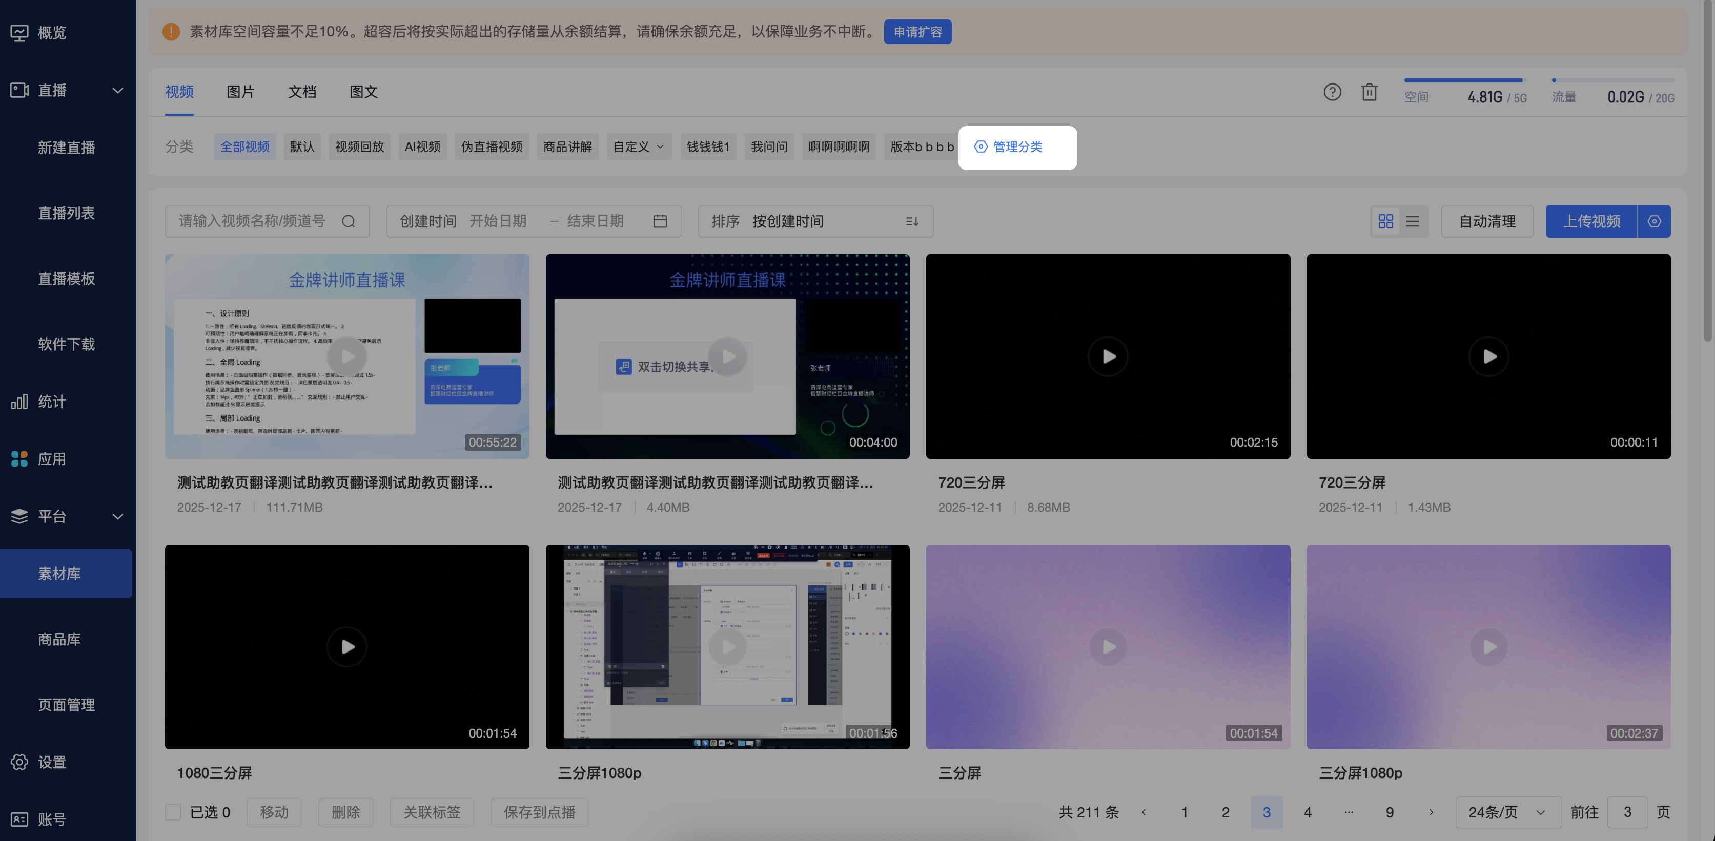Switch to the 文档 tab
This screenshot has width=1715, height=841.
(x=302, y=92)
